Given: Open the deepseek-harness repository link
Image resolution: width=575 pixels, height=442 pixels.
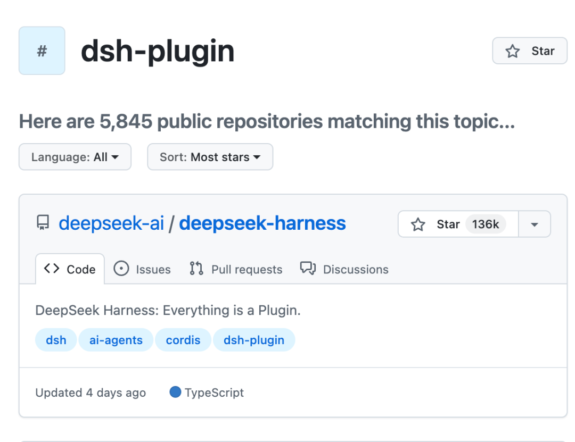Looking at the screenshot, I should (262, 223).
